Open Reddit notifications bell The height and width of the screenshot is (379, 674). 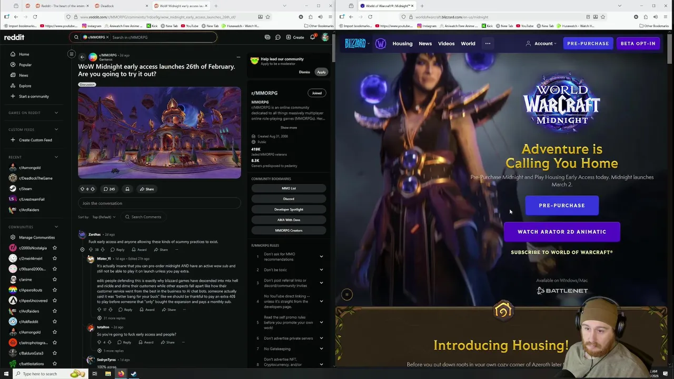point(312,37)
